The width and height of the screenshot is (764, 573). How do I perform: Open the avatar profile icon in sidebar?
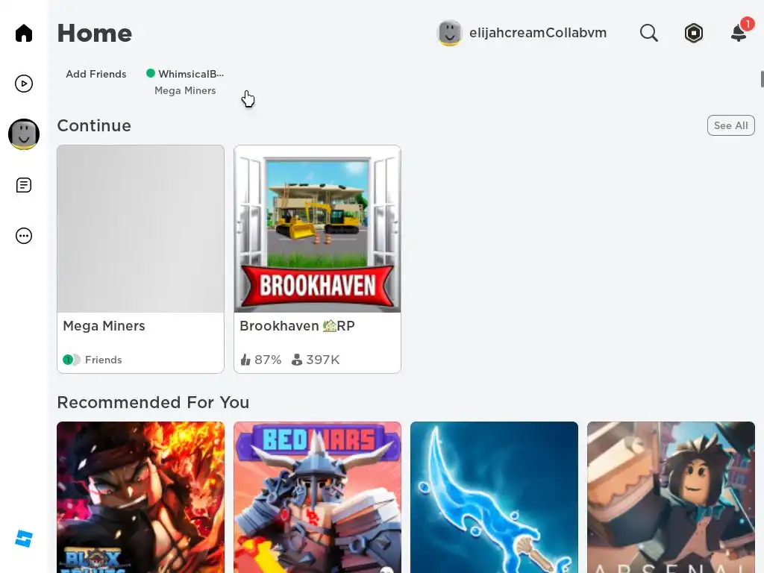tap(23, 134)
